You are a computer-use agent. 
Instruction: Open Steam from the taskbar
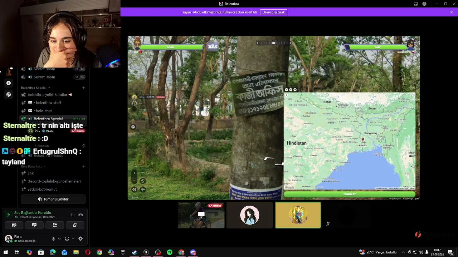134,252
